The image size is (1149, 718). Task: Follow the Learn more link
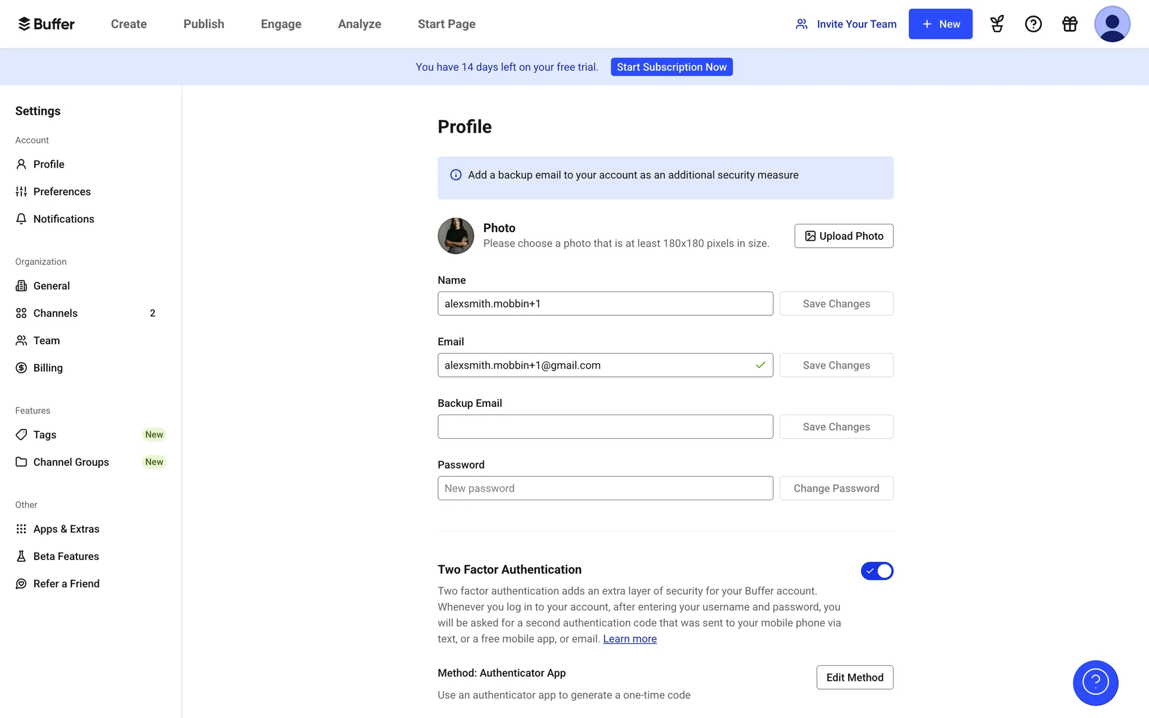pos(630,639)
